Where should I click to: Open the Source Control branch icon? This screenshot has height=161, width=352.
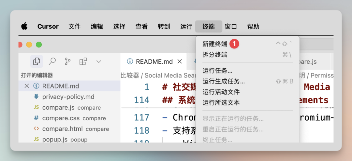[x=67, y=61]
